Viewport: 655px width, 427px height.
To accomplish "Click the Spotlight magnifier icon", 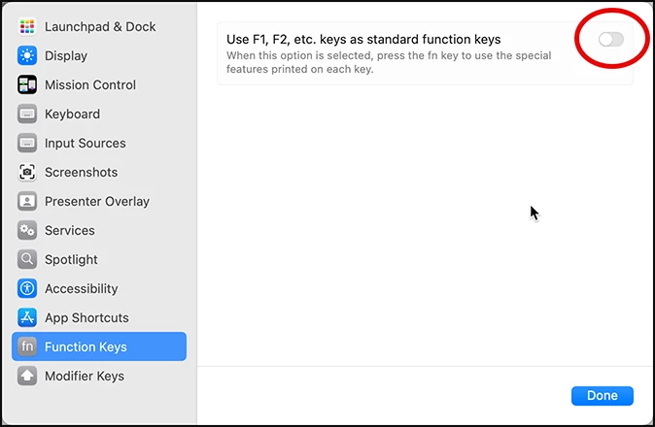I will [x=27, y=259].
